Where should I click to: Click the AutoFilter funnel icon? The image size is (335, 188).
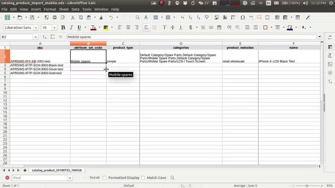207,17
